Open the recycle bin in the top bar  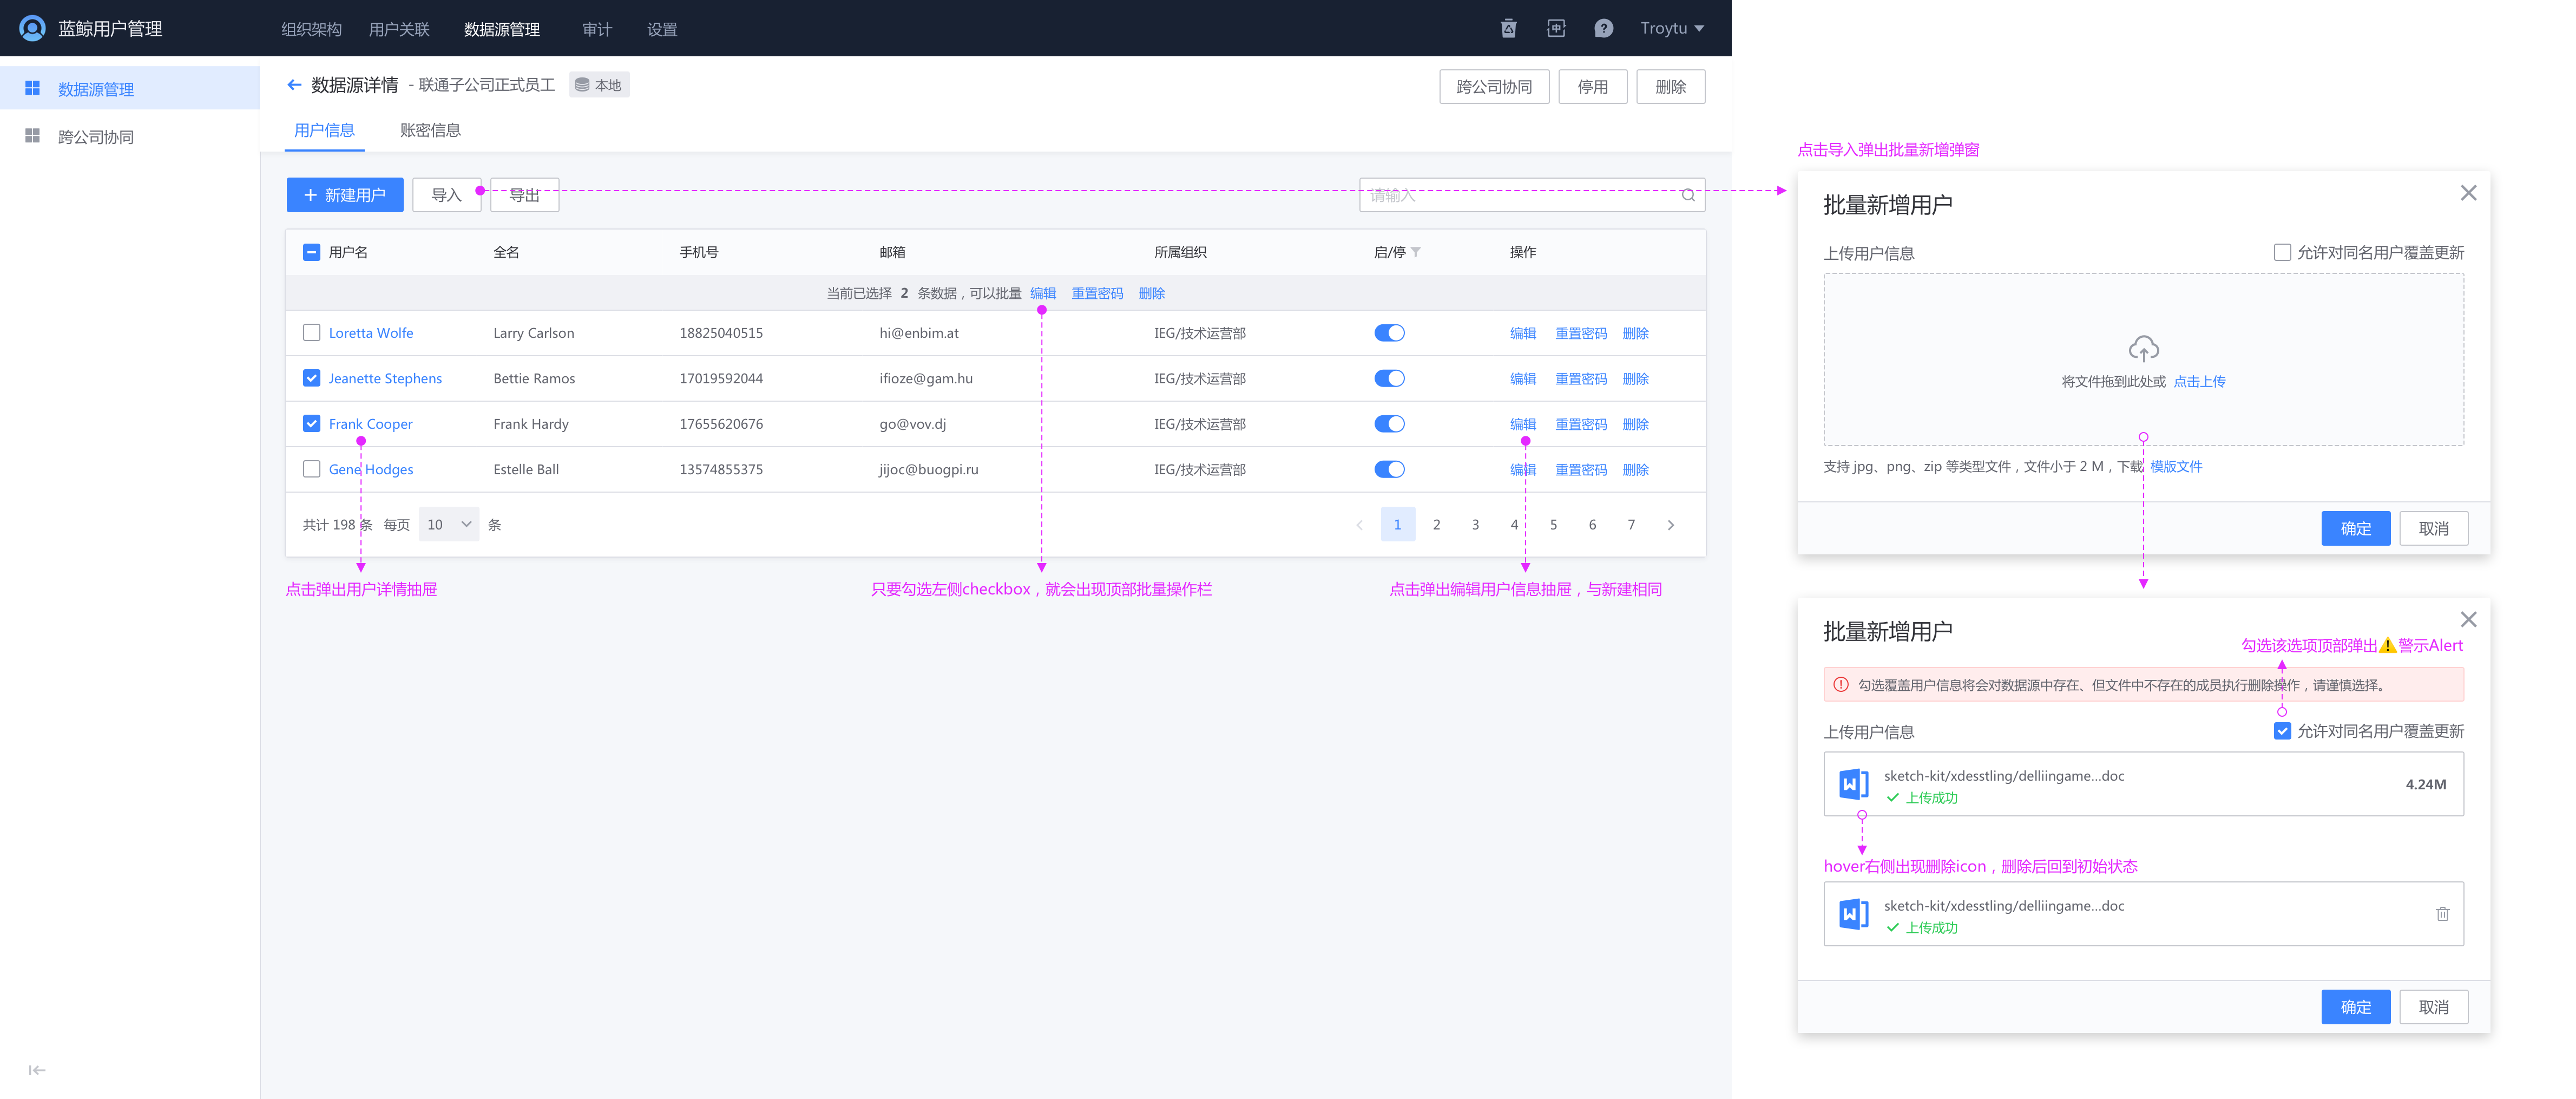pyautogui.click(x=1510, y=28)
